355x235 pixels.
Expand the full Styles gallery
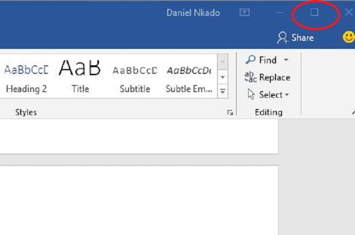tap(222, 91)
